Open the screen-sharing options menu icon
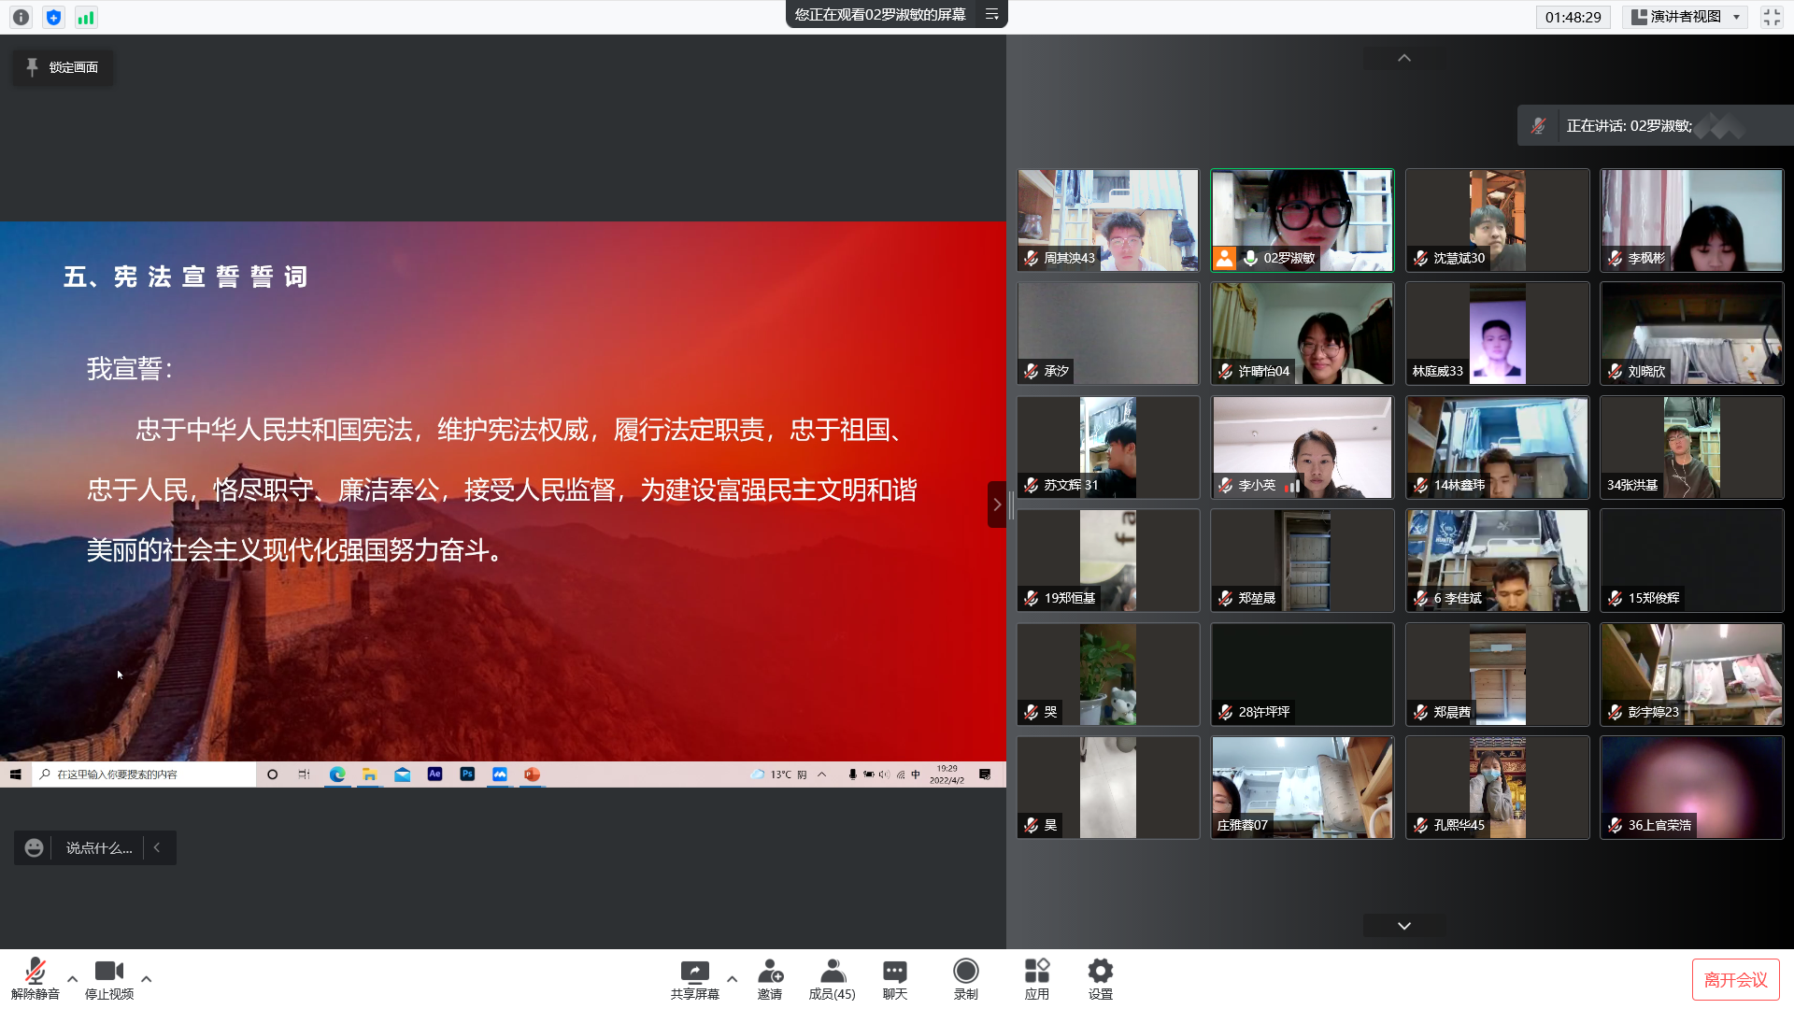The width and height of the screenshot is (1794, 1009). coord(992,14)
